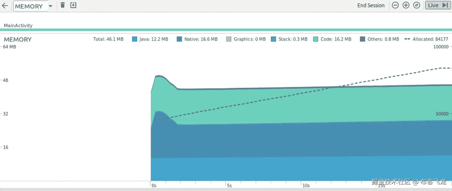The image size is (452, 191).
Task: Click the Code legend color swatch
Action: [316, 39]
